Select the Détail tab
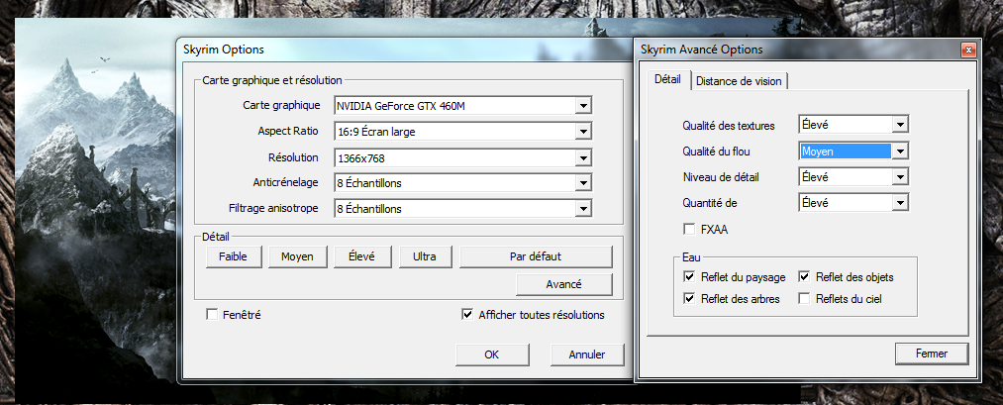Image resolution: width=1003 pixels, height=405 pixels. 667,79
